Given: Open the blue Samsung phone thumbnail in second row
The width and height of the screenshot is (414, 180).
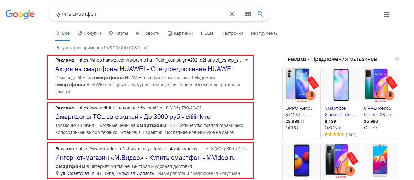Looking at the screenshot, I should [x=301, y=161].
